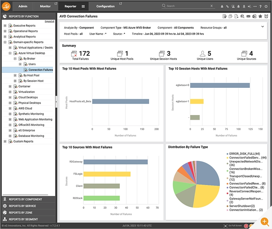Expand the Custom Reports node
The width and height of the screenshot is (272, 229).
(x=5, y=141)
